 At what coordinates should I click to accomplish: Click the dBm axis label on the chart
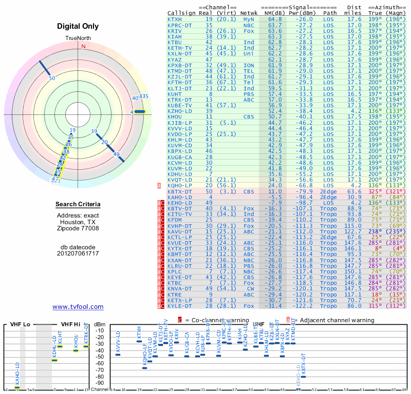click(100, 325)
